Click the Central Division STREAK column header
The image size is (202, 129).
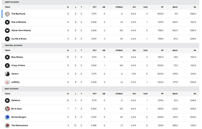coord(119,50)
